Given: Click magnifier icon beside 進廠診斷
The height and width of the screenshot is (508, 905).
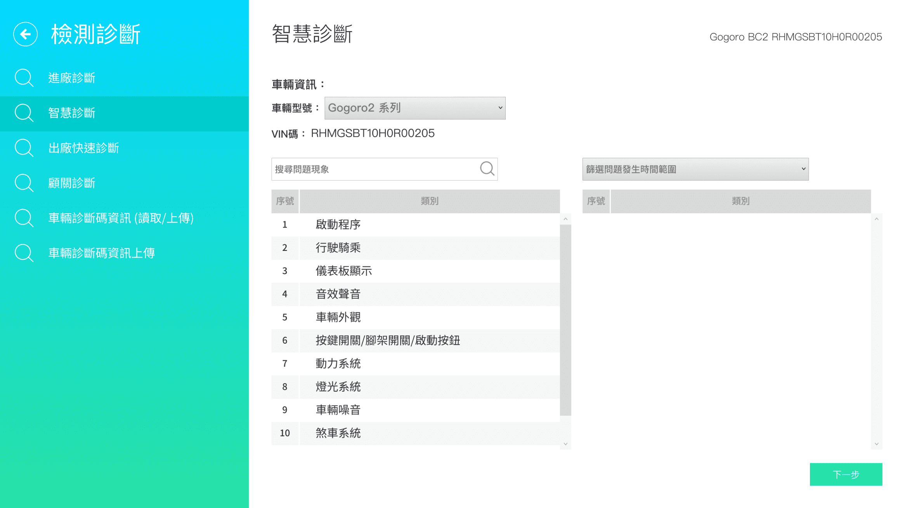Looking at the screenshot, I should (24, 78).
